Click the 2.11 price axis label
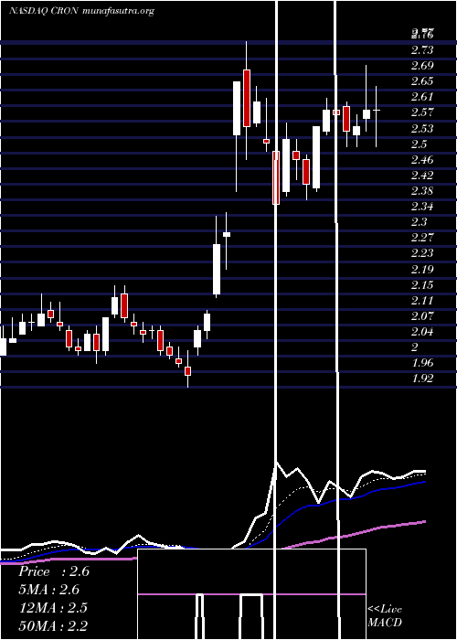 coord(422,301)
